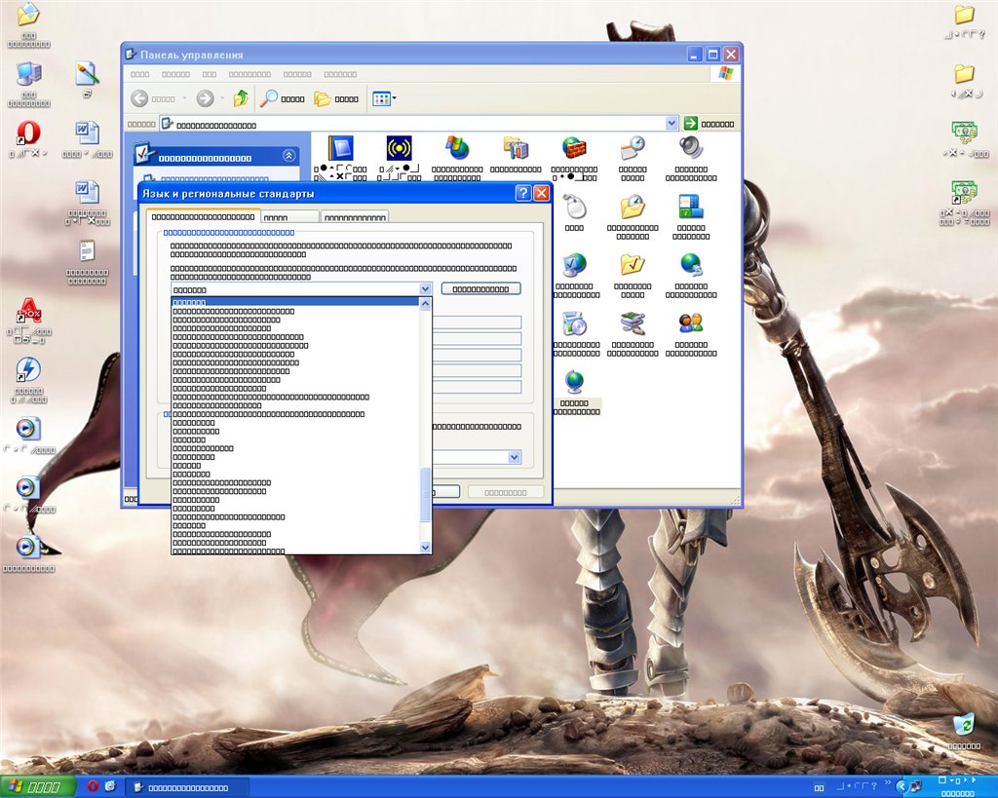Collapse the Control Panel side pane chevron
Viewport: 998px width, 798px height.
(x=288, y=155)
